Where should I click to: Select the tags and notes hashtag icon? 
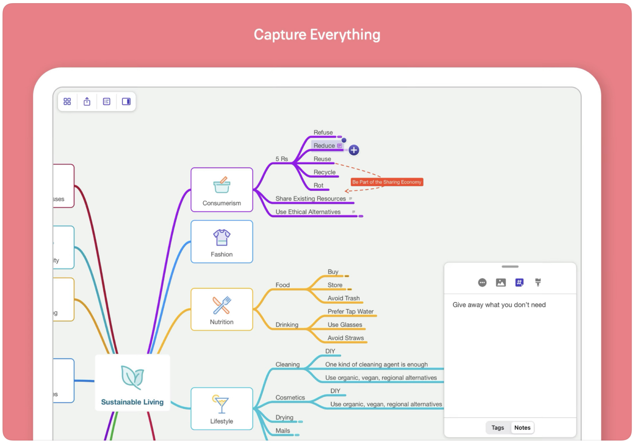pyautogui.click(x=519, y=282)
